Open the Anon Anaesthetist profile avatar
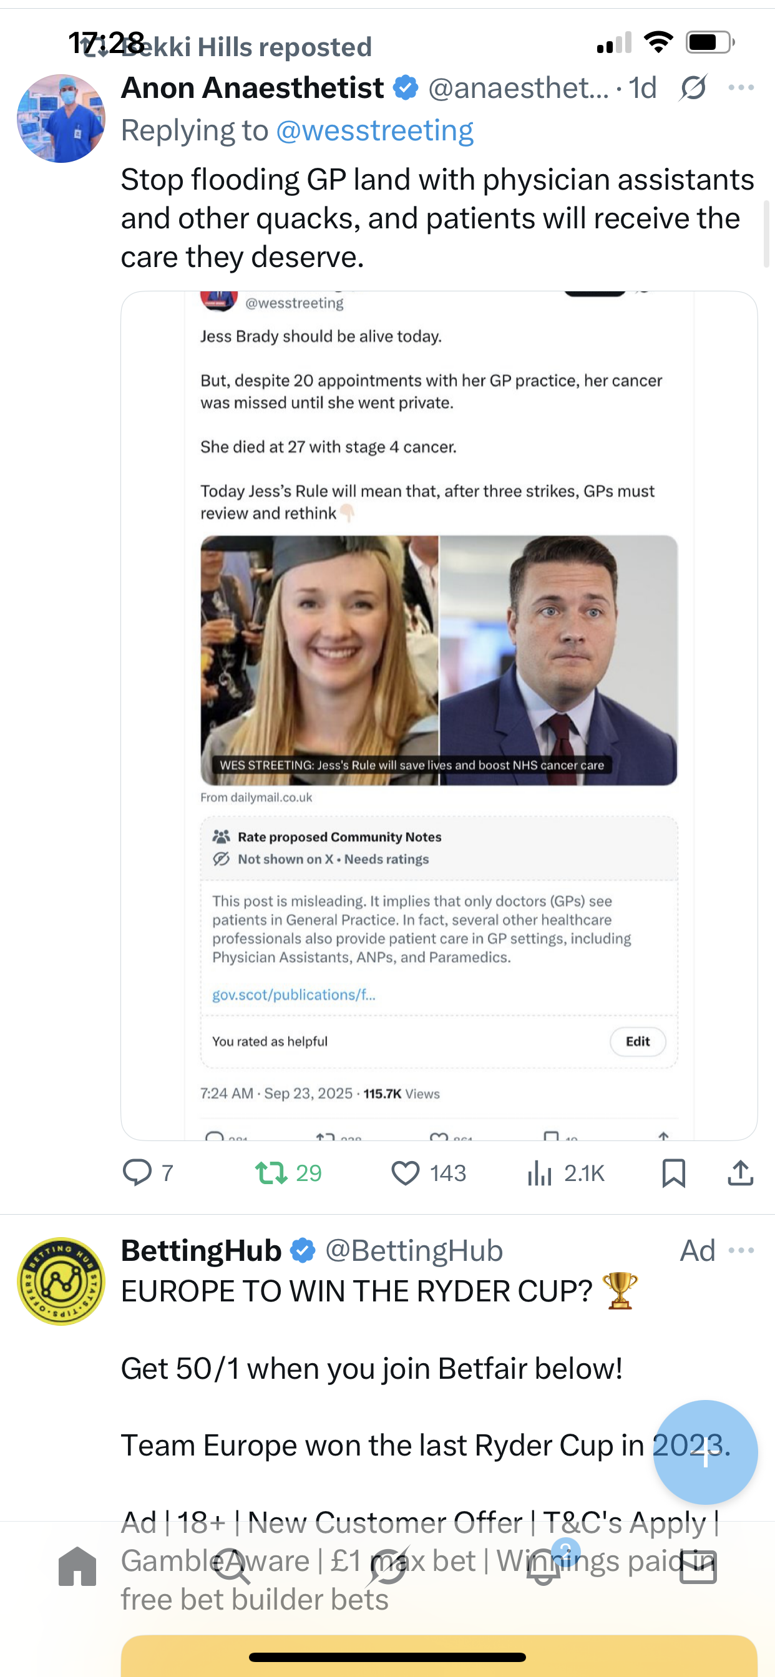 point(61,119)
